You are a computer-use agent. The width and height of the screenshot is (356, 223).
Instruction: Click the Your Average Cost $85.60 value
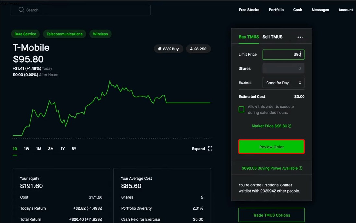coord(131,186)
